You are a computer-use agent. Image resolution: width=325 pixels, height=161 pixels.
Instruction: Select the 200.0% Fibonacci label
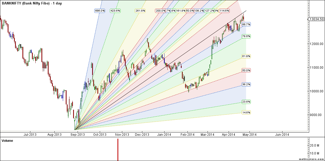[x=160, y=11]
